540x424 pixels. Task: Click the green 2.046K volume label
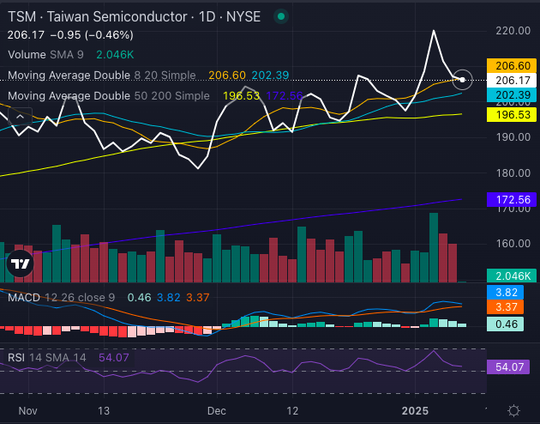point(510,276)
